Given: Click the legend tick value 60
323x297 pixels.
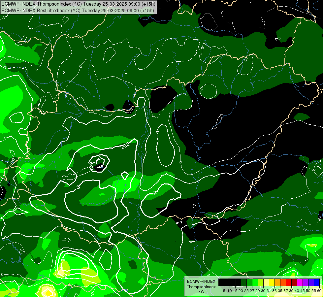Looking at the screenshot, I should point(319,291).
